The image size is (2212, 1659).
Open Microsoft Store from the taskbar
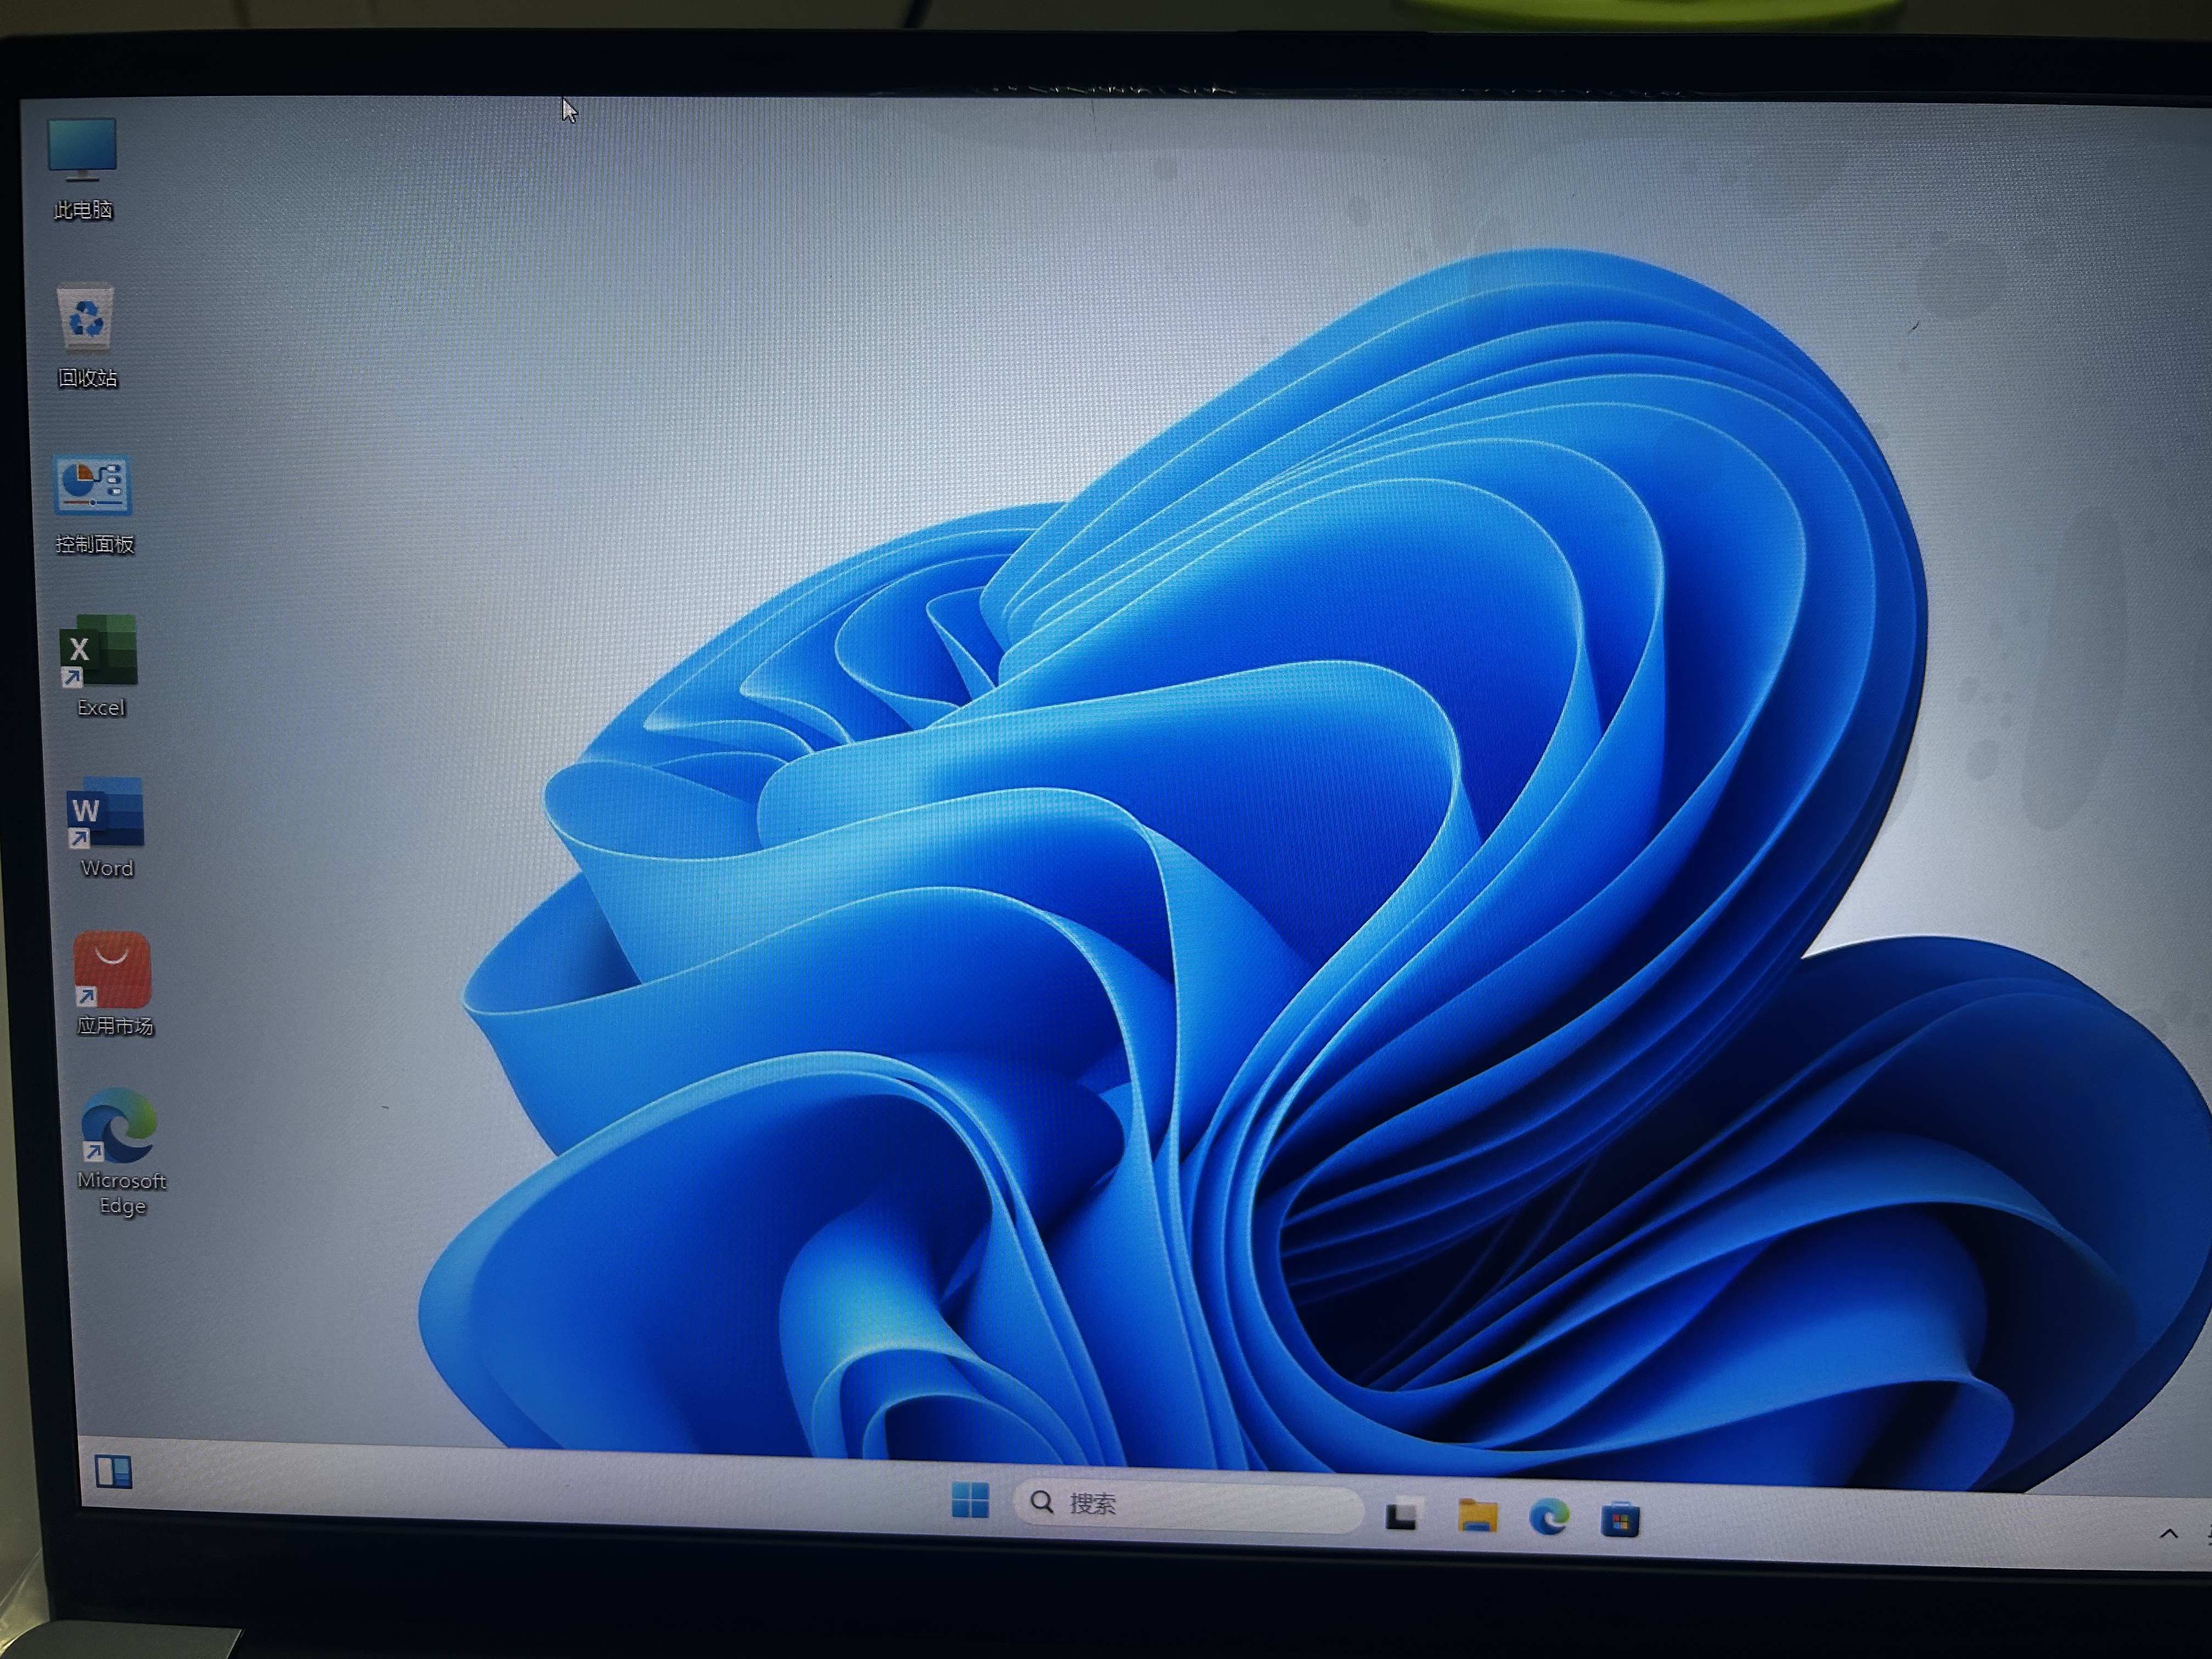pyautogui.click(x=1620, y=1520)
